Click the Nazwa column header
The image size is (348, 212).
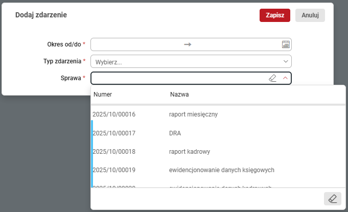[x=179, y=94]
